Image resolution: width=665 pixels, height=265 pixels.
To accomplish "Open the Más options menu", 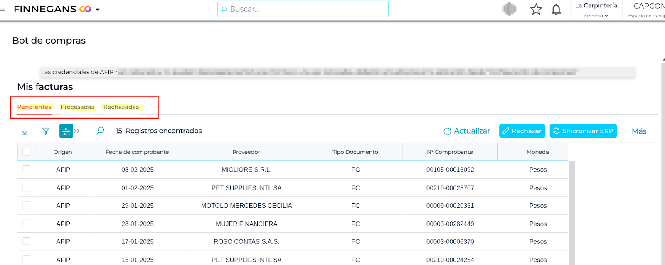I will pyautogui.click(x=634, y=131).
